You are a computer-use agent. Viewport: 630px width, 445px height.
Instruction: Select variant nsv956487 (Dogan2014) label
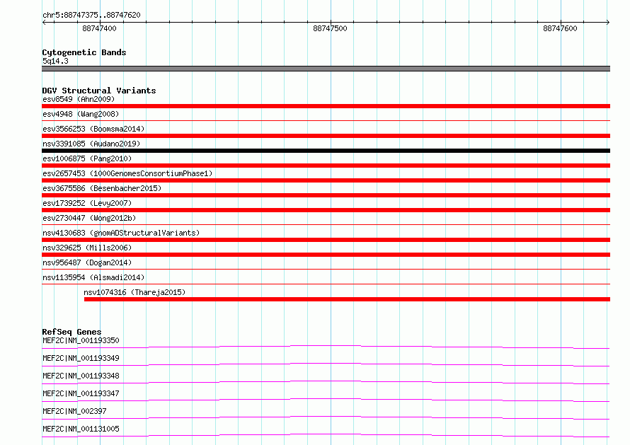tap(87, 262)
